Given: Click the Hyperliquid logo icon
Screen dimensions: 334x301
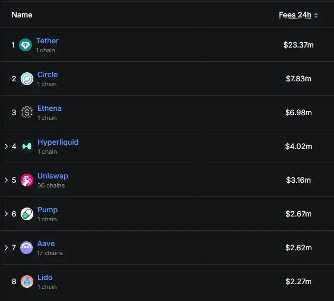Looking at the screenshot, I should pyautogui.click(x=26, y=146).
